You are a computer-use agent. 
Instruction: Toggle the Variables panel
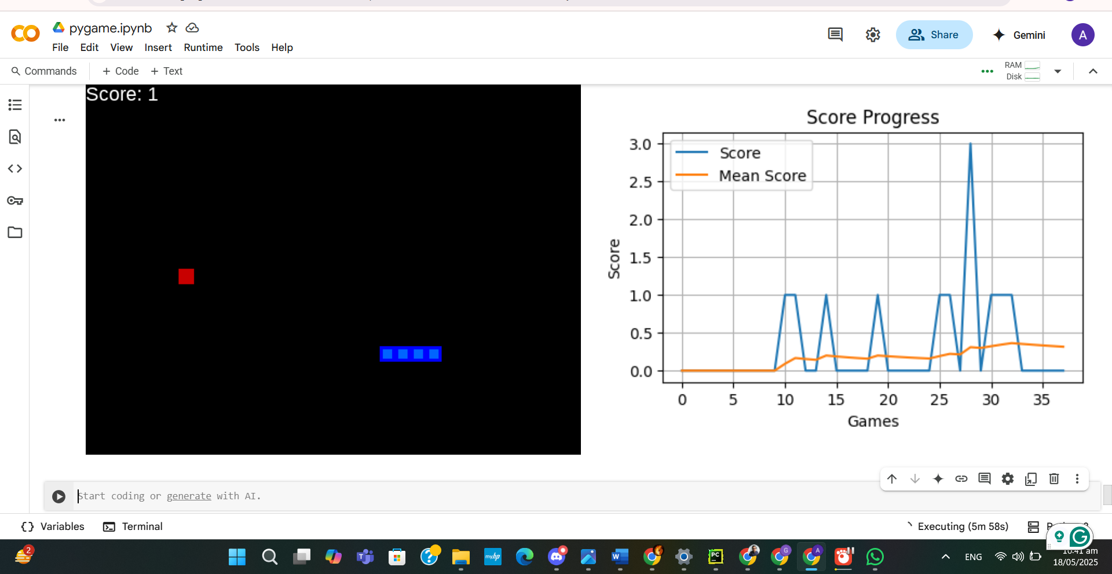tap(53, 527)
